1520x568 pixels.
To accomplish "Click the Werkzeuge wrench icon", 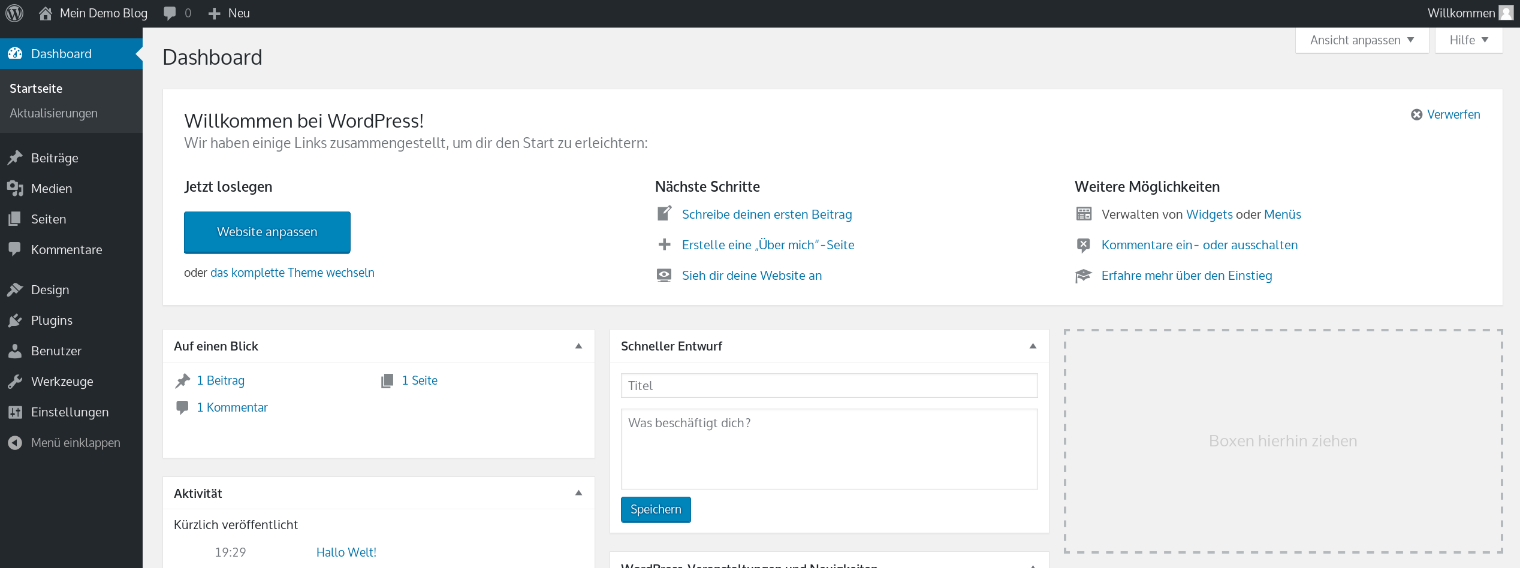I will pyautogui.click(x=15, y=381).
